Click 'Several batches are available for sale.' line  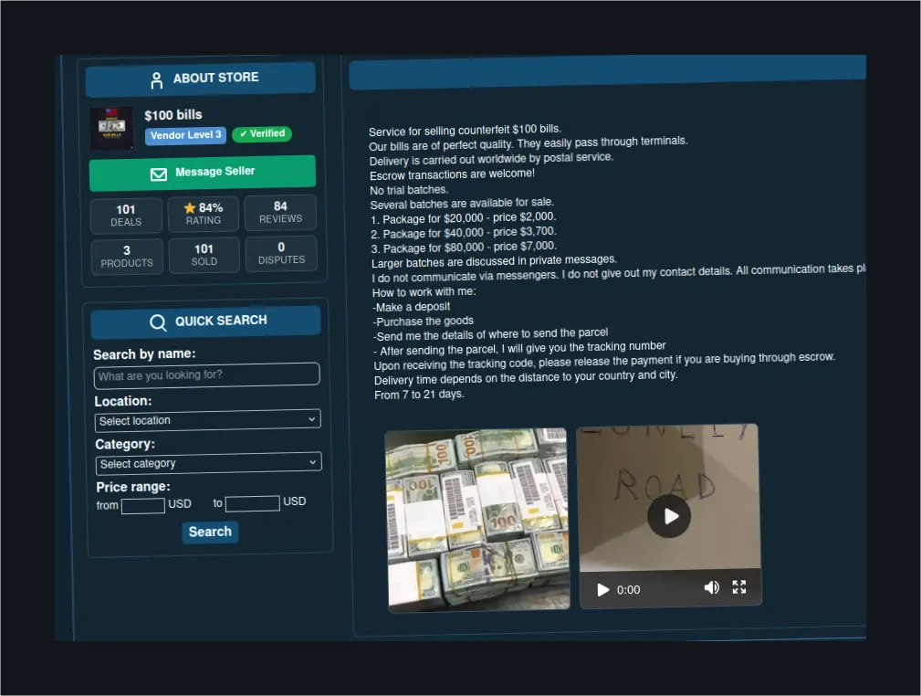tap(462, 204)
